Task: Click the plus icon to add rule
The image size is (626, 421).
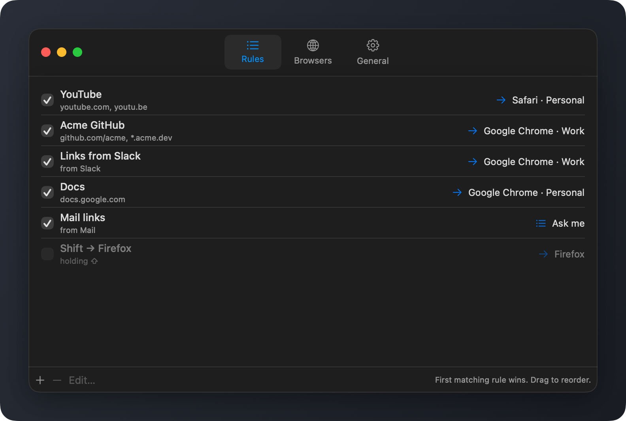Action: point(40,380)
